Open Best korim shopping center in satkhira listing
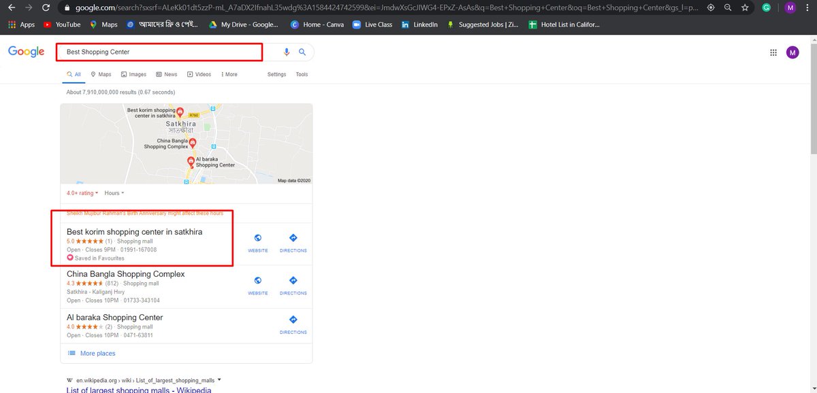817x393 pixels. (x=134, y=232)
